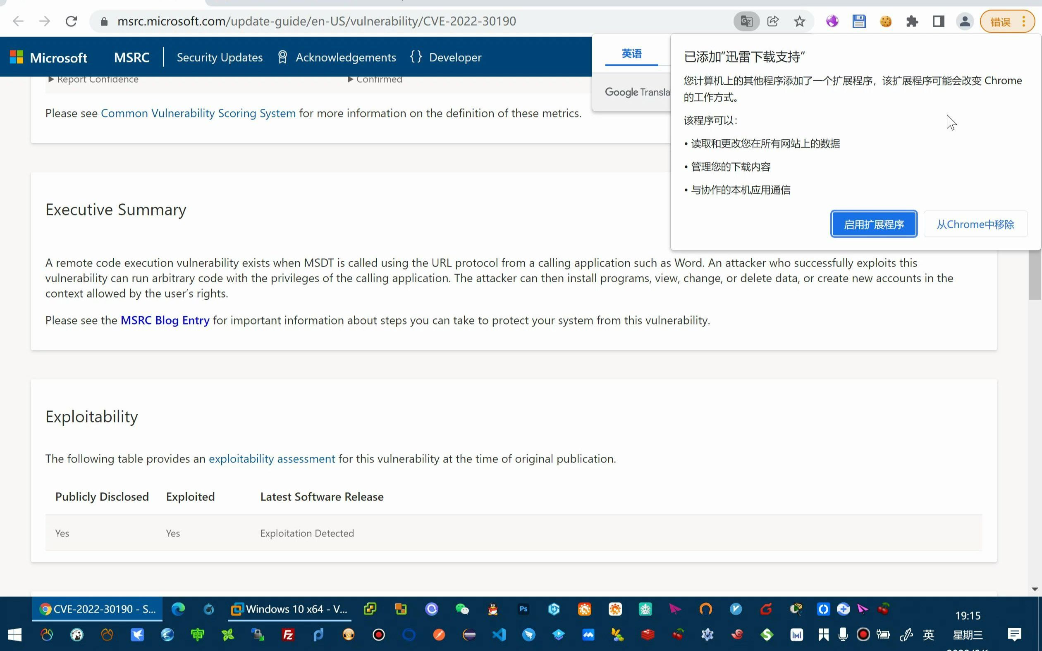Switch to Windows 10 x64 VMware window
Viewport: 1042px width, 651px height.
(289, 609)
